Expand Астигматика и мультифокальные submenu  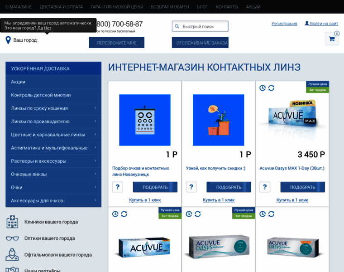(x=96, y=147)
